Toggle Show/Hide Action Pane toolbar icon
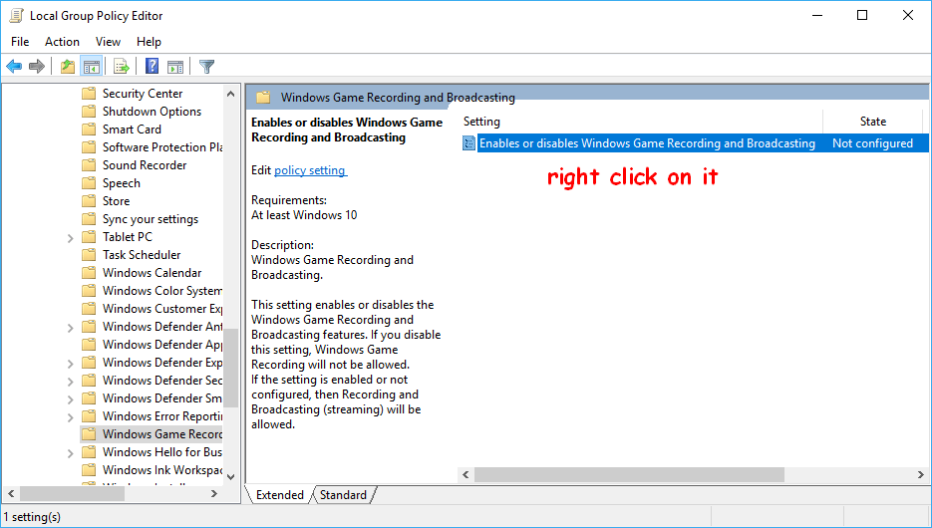 pos(175,67)
